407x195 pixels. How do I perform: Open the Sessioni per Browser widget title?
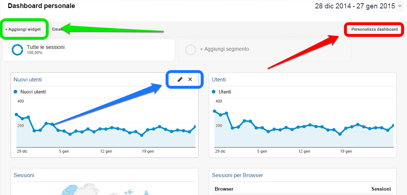tap(237, 175)
